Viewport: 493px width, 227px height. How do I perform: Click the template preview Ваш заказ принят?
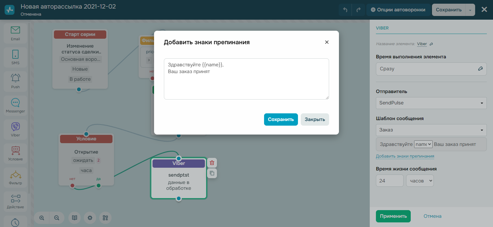tap(455, 144)
